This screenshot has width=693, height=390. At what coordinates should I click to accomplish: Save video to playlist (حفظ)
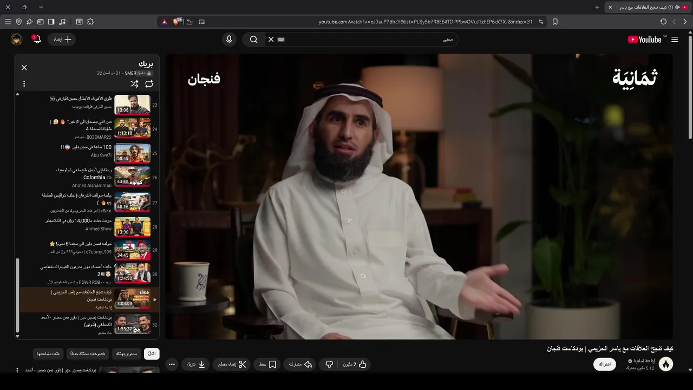click(267, 365)
